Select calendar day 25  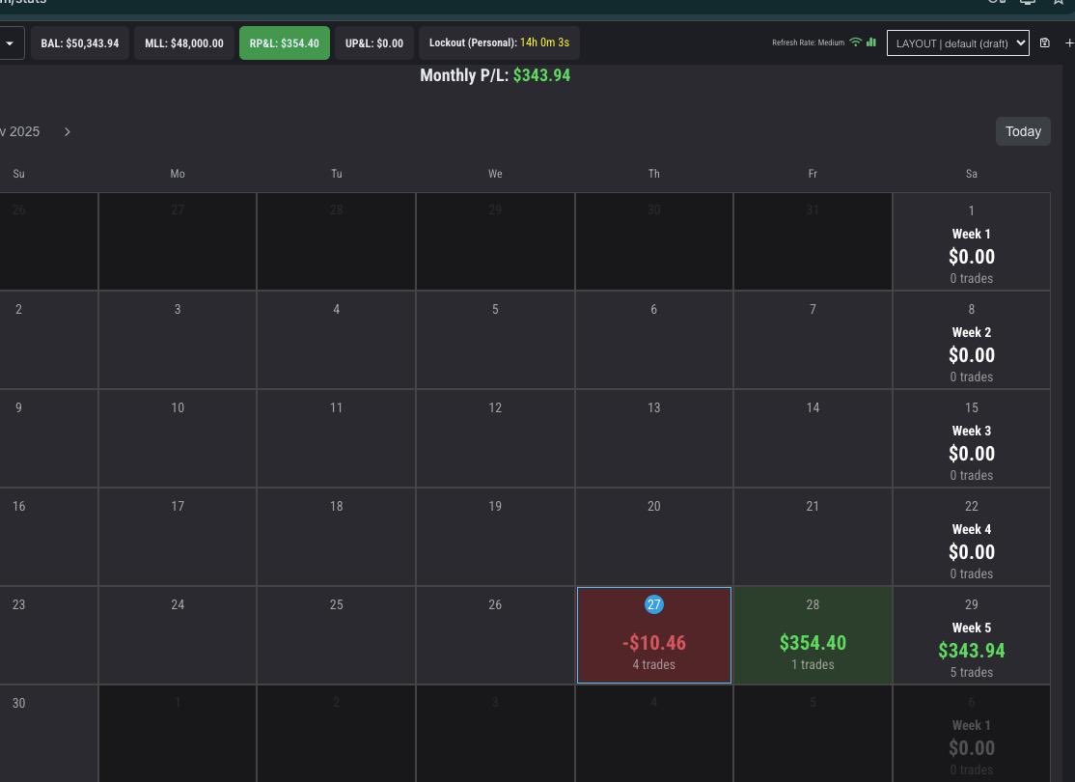click(x=336, y=635)
